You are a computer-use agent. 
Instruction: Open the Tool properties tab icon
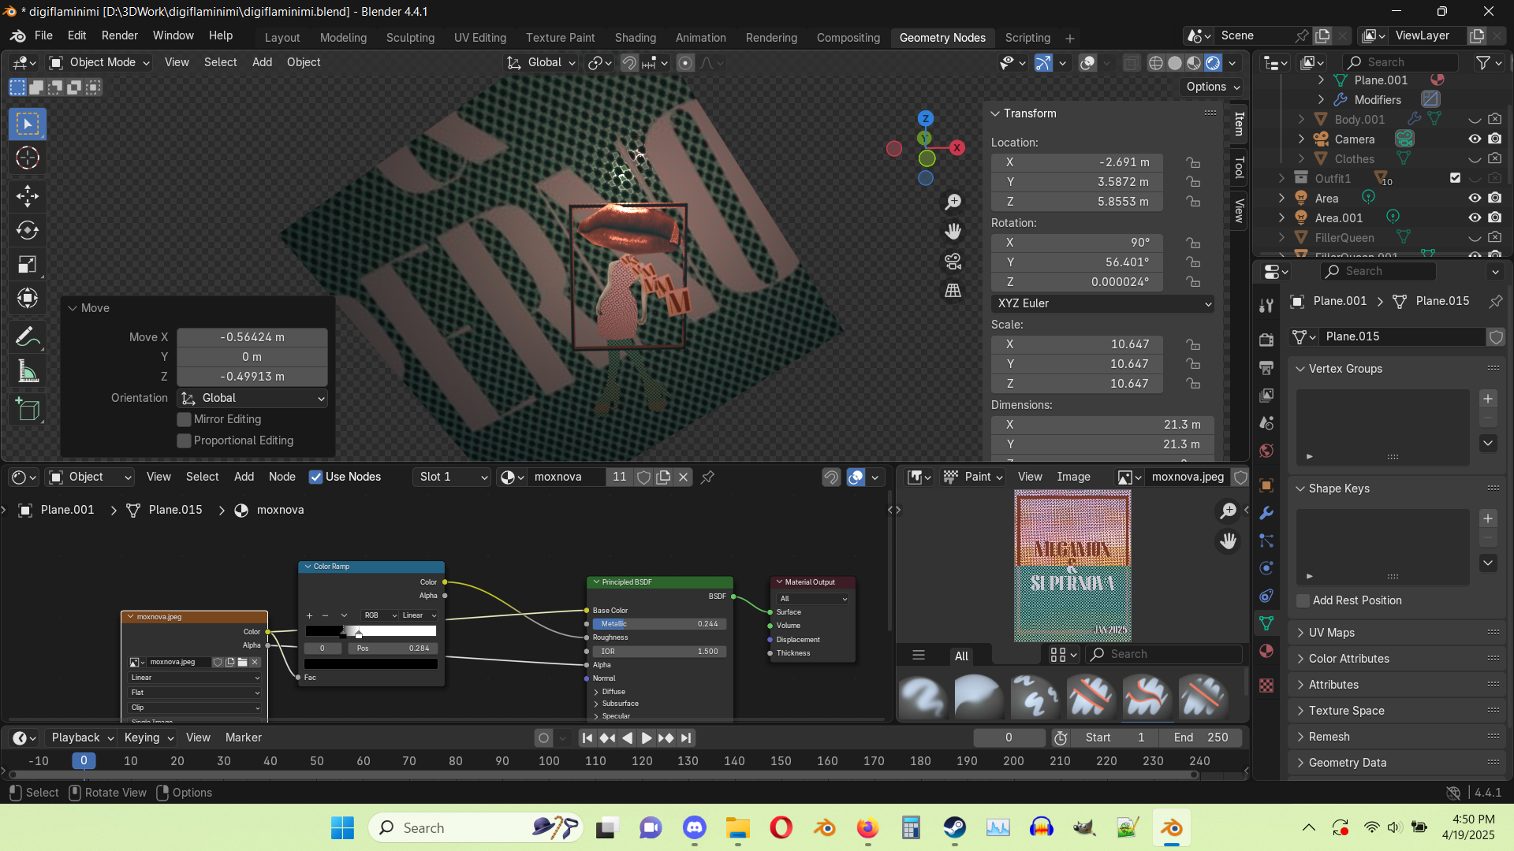click(1266, 305)
